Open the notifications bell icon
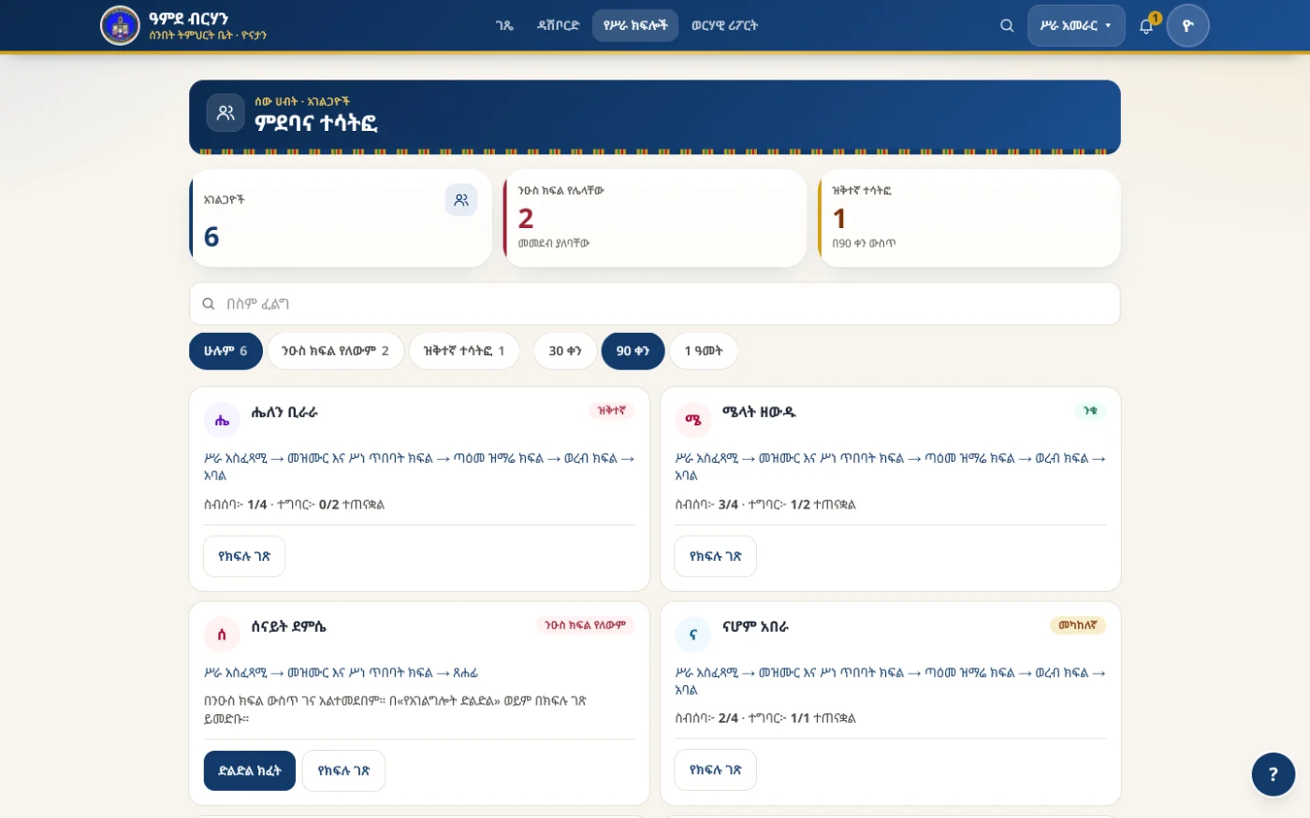1310x818 pixels. point(1146,25)
